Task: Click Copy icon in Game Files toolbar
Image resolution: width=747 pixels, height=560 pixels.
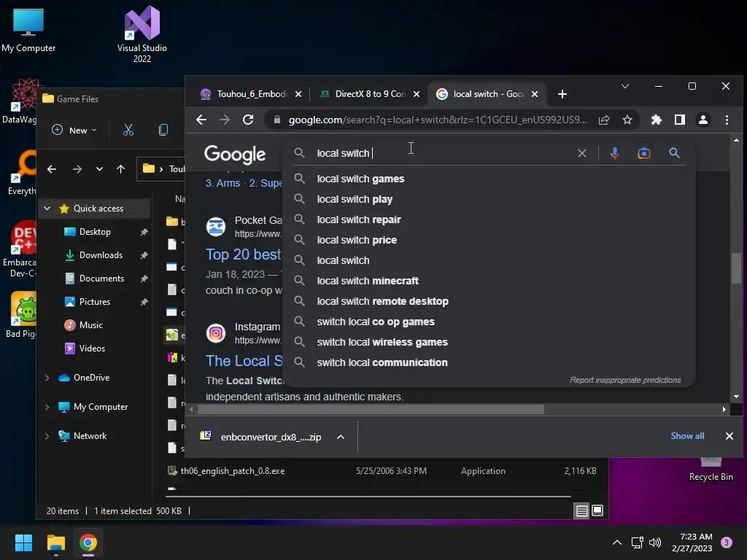Action: [x=163, y=130]
